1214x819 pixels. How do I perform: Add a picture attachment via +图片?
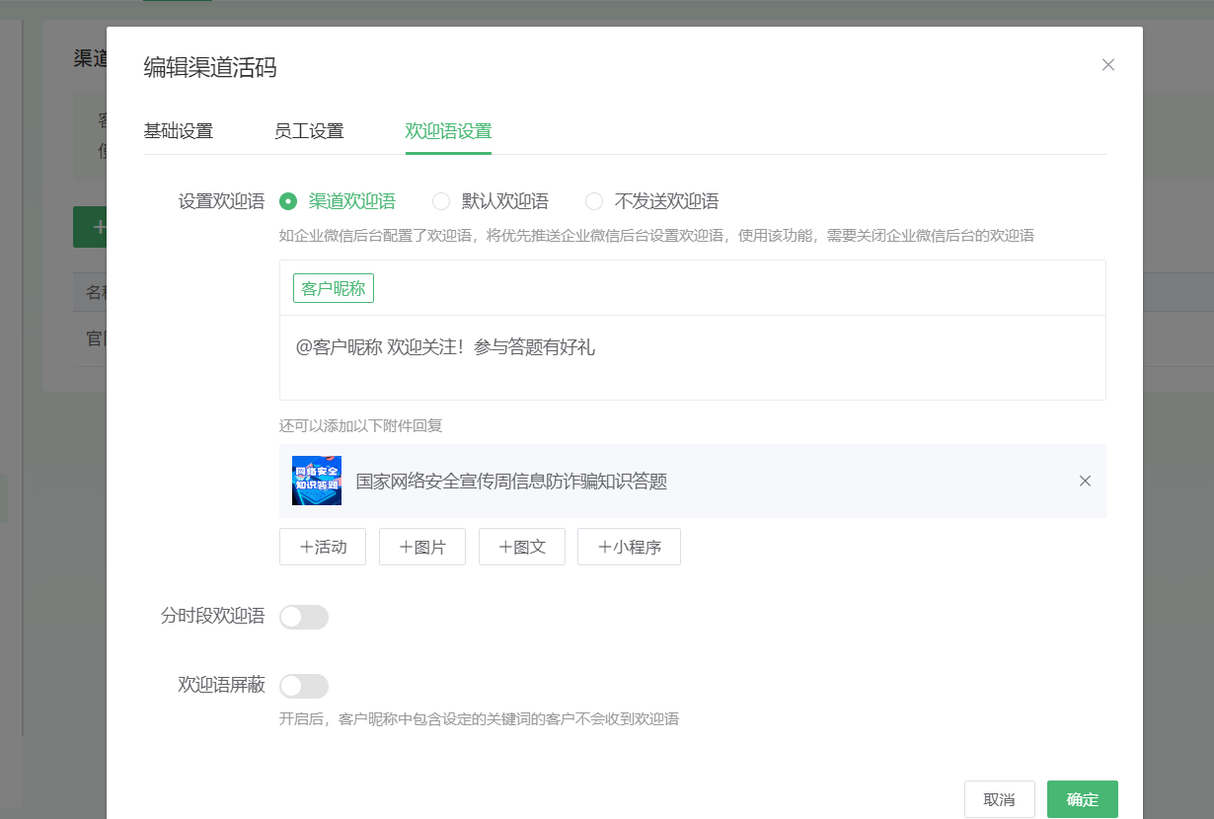[422, 547]
